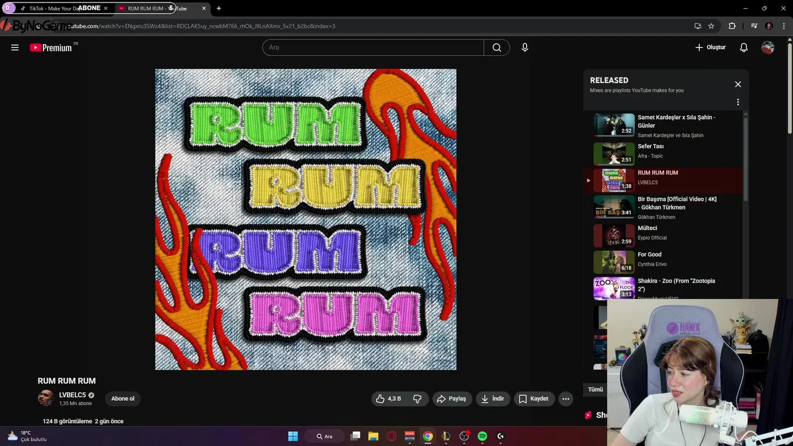Open the install app icon in address bar

coord(698,26)
